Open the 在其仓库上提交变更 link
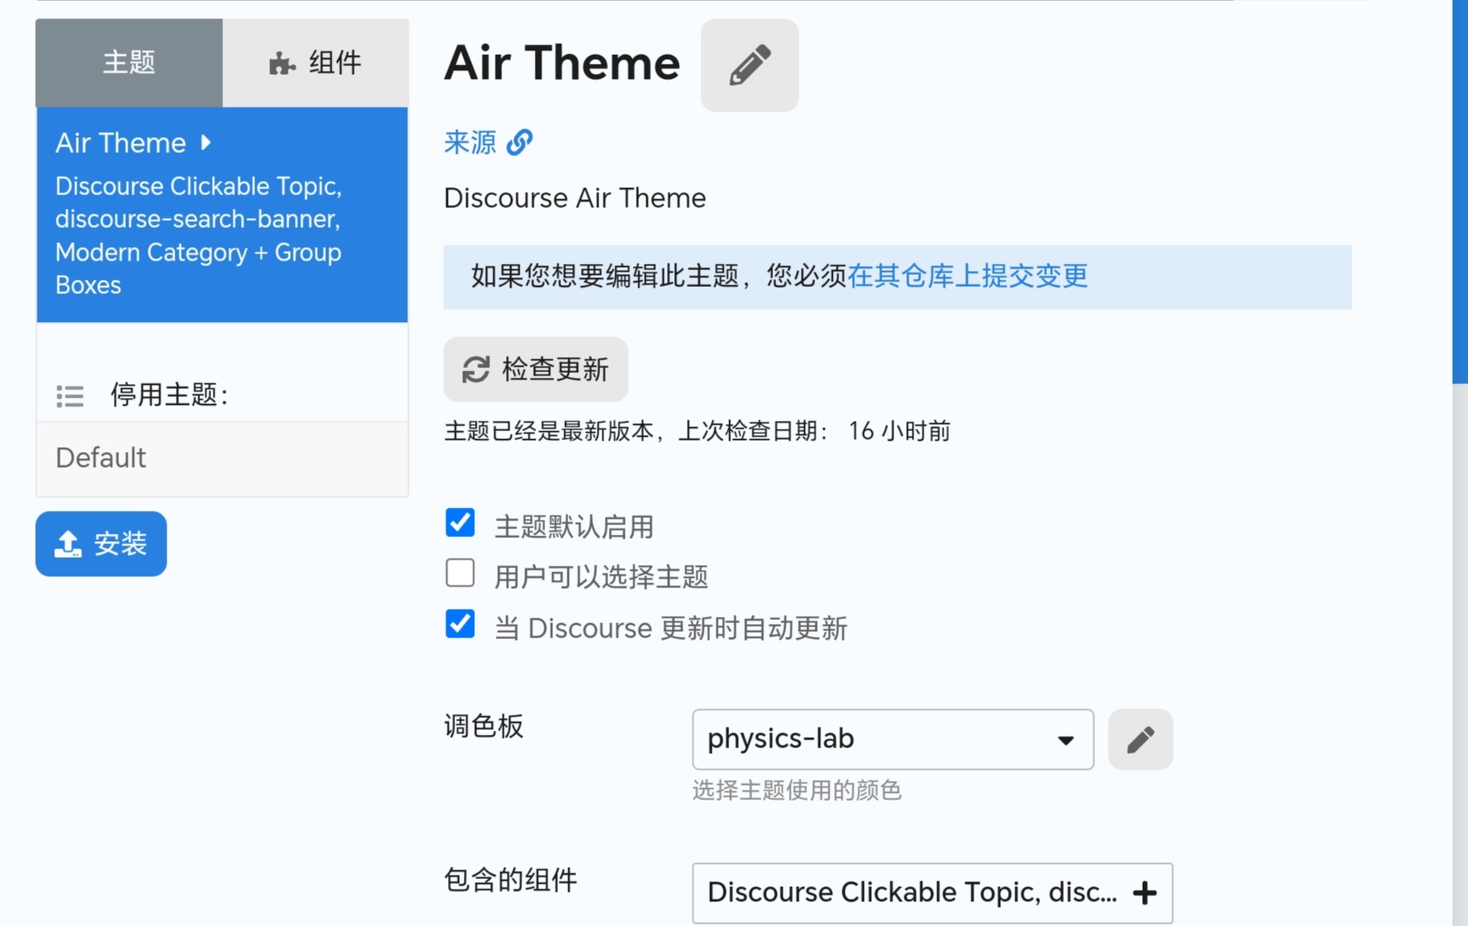 click(968, 277)
